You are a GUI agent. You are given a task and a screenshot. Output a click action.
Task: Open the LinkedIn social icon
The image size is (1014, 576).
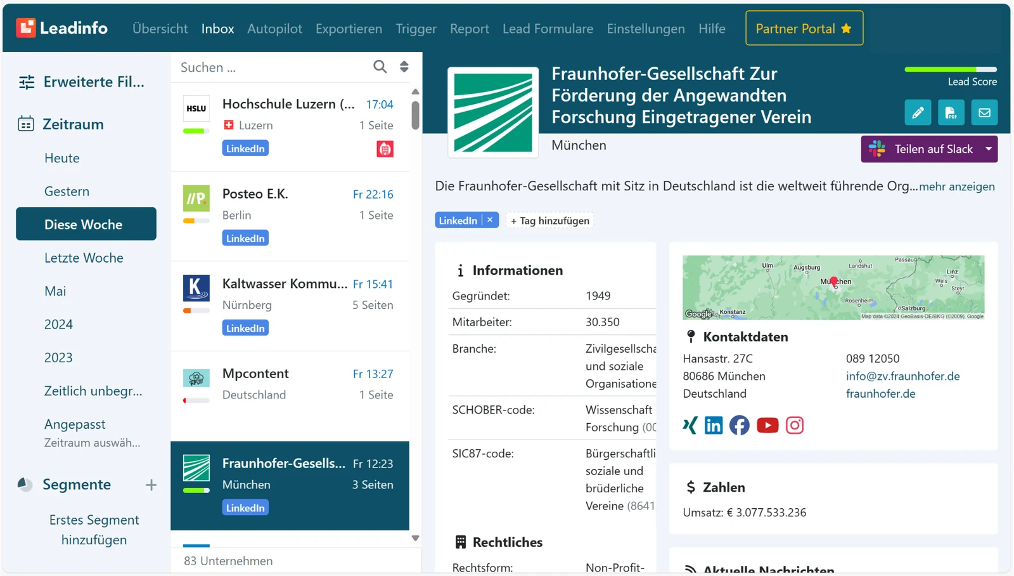[x=714, y=425]
